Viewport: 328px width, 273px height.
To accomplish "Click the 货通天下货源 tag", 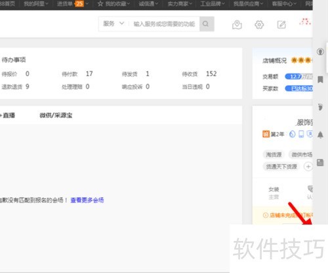I will pyautogui.click(x=281, y=167).
